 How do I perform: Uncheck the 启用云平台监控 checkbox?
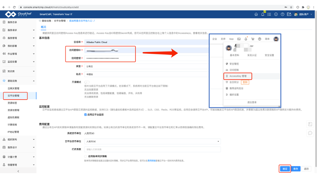(85, 115)
